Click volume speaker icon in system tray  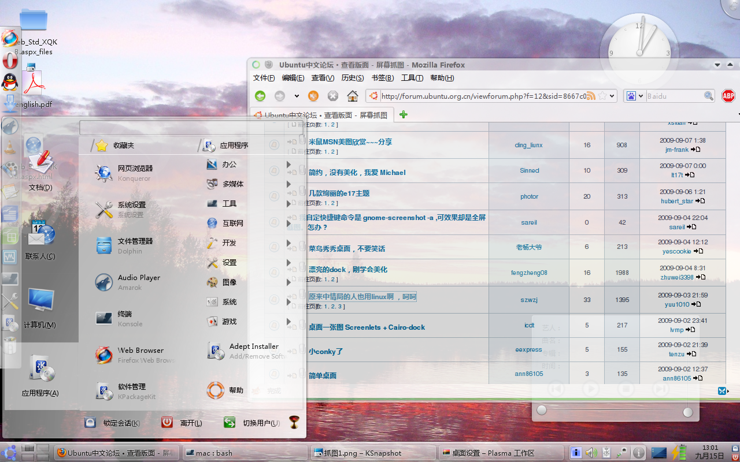[591, 453]
